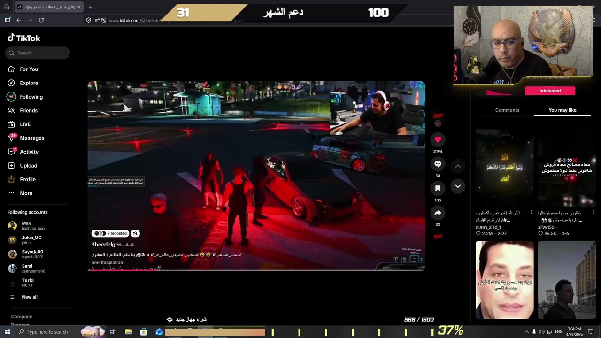Open File Explorer from the taskbar

pyautogui.click(x=128, y=332)
